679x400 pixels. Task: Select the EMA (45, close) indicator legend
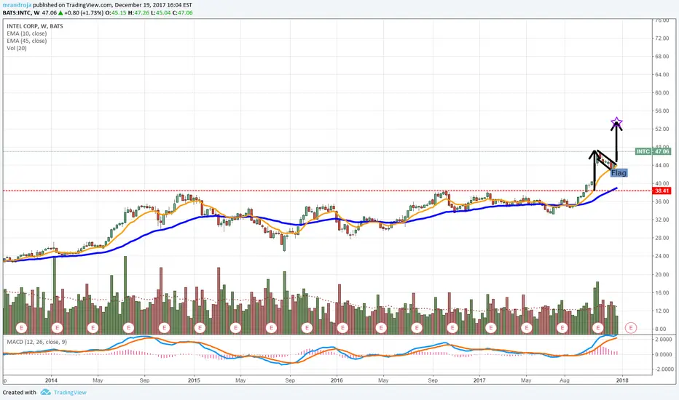(x=26, y=41)
